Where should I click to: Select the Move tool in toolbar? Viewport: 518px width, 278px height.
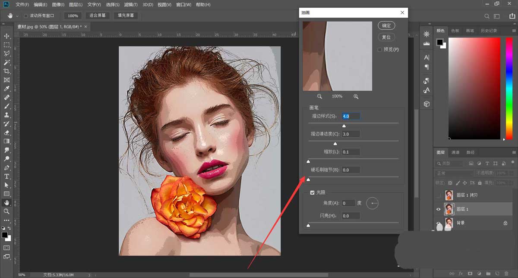click(6, 36)
